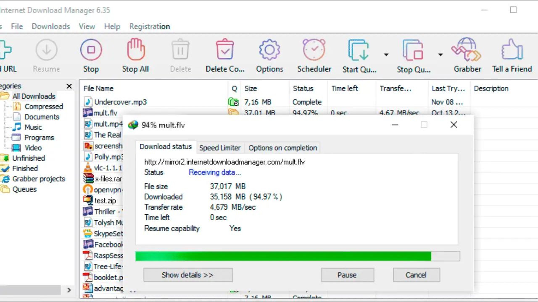Click the Start Queue toolbar icon
The height and width of the screenshot is (302, 538).
point(358,50)
